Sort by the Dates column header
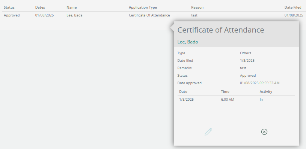Screen dimensions: 306x149 [40, 7]
